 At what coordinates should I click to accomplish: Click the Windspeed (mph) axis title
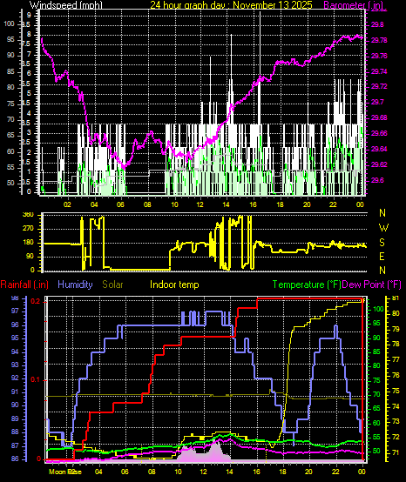click(66, 4)
